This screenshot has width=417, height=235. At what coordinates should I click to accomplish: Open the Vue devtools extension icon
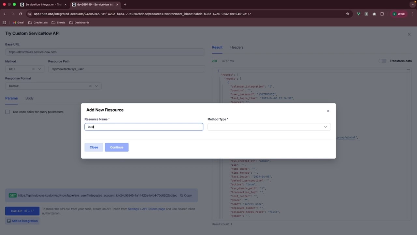pyautogui.click(x=358, y=14)
